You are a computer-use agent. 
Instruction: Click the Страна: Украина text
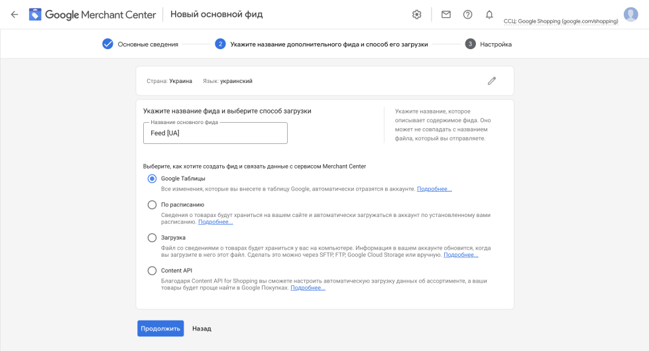coord(169,81)
